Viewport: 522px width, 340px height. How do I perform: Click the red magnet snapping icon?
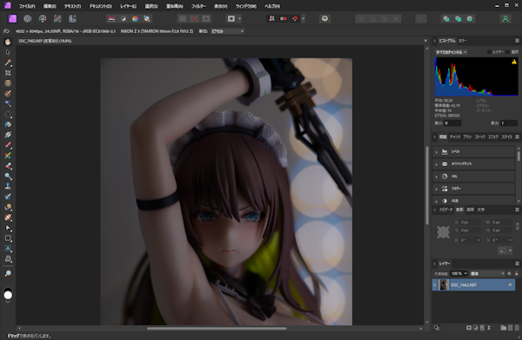tap(295, 18)
